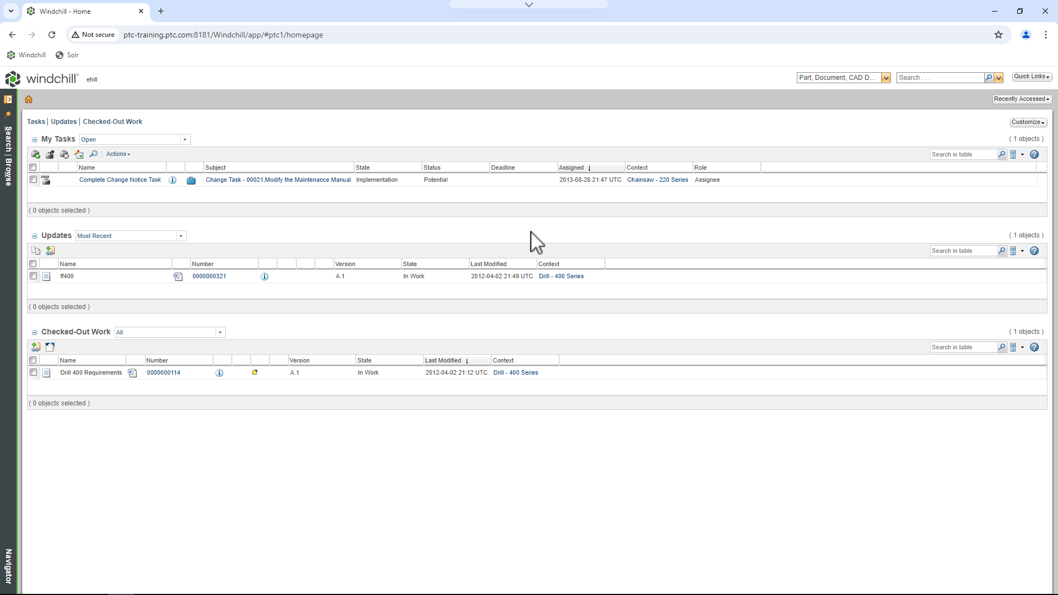Click the global search magnifier icon
Viewport: 1058px width, 595px height.
[x=989, y=78]
